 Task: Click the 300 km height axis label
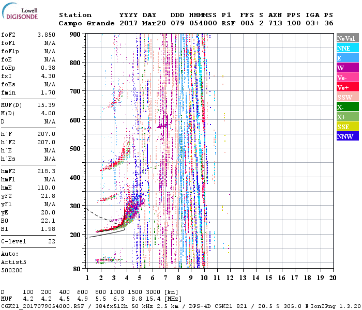[75, 206]
